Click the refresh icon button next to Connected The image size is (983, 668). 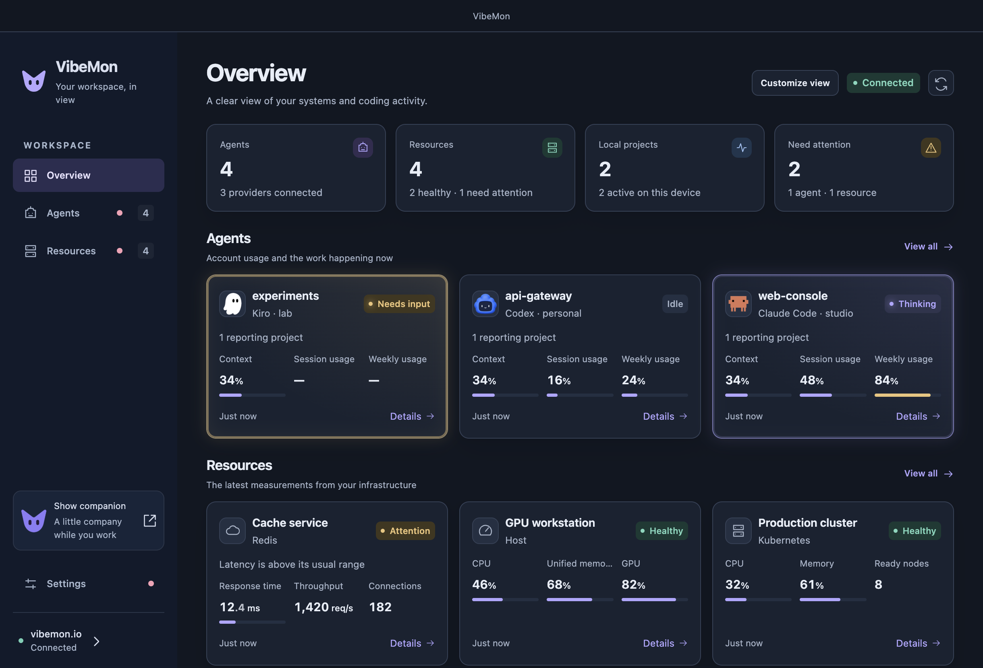point(941,83)
